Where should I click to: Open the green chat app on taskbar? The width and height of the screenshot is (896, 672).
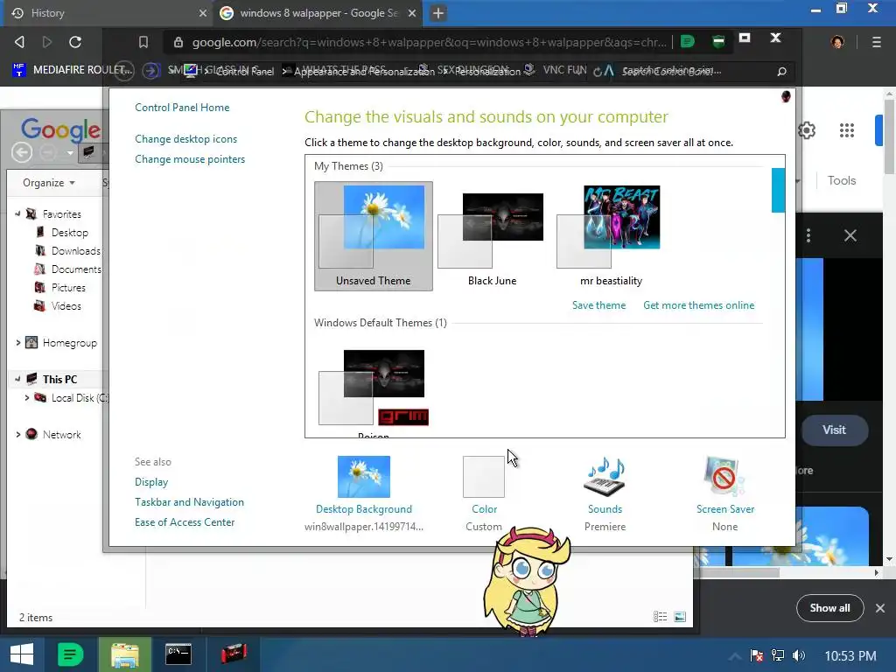click(x=71, y=654)
